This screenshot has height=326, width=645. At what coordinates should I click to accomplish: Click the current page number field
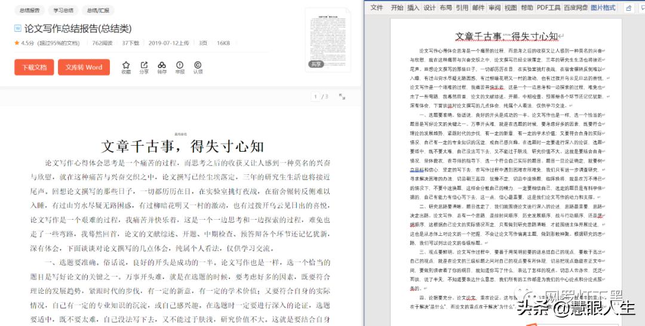315,97
